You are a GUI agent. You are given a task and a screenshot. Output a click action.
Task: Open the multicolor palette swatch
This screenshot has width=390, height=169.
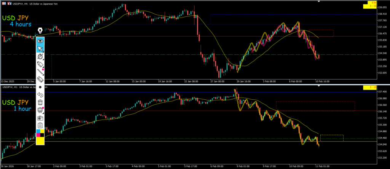[x=40, y=133]
